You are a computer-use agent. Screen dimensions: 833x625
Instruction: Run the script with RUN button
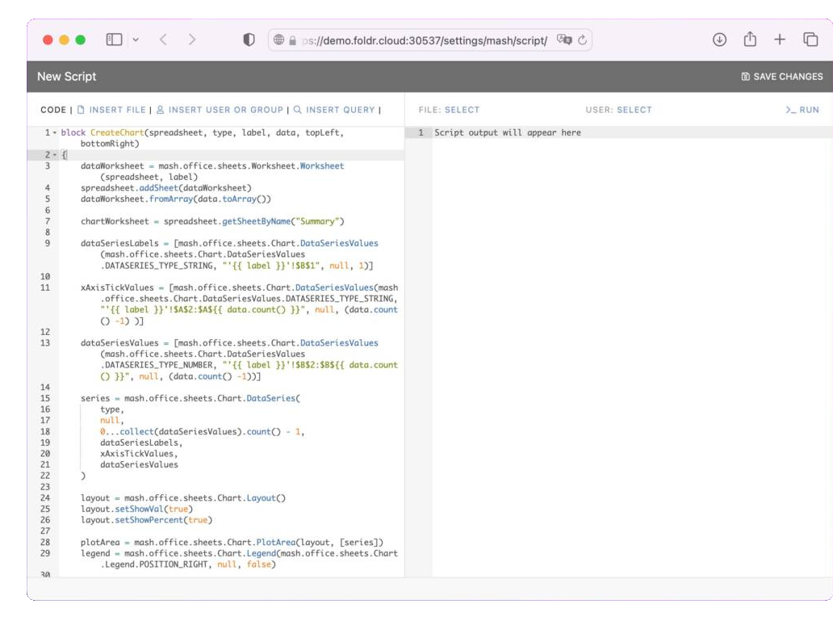[802, 110]
